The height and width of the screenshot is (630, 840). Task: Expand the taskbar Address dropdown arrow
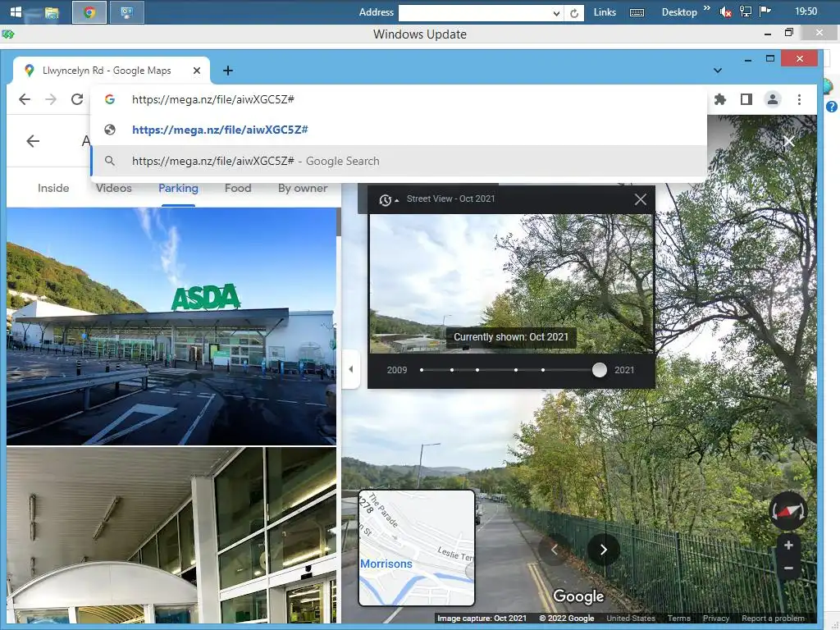tap(557, 13)
